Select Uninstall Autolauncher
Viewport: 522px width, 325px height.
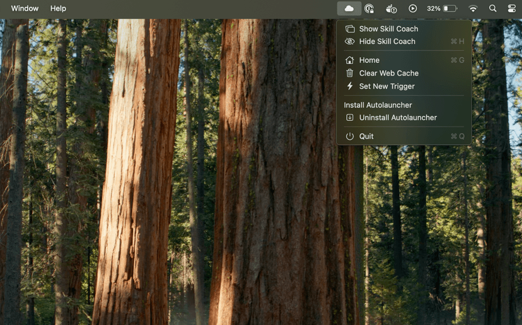404,118
